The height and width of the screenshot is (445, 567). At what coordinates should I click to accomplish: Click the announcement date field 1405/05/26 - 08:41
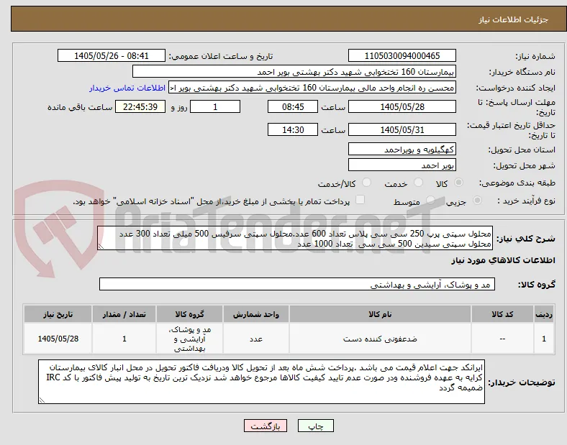(x=112, y=55)
